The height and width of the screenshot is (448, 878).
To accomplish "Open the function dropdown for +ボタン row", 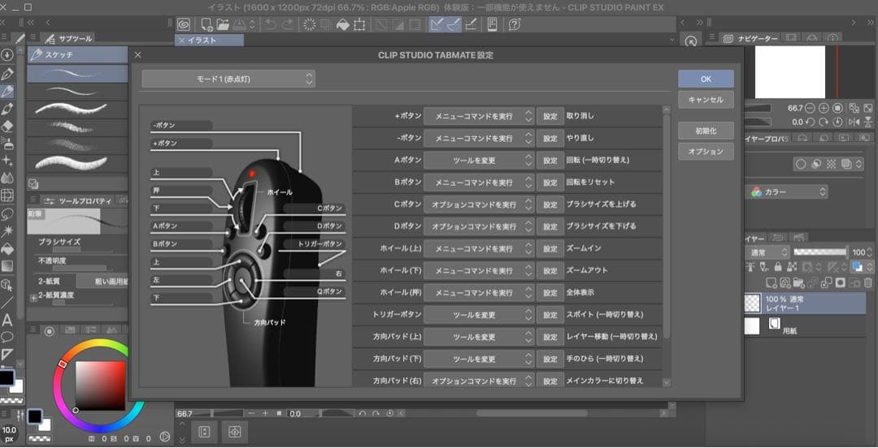I will point(479,116).
